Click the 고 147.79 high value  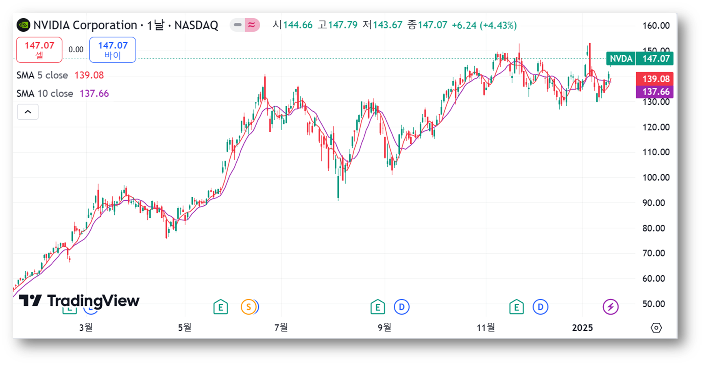[338, 25]
